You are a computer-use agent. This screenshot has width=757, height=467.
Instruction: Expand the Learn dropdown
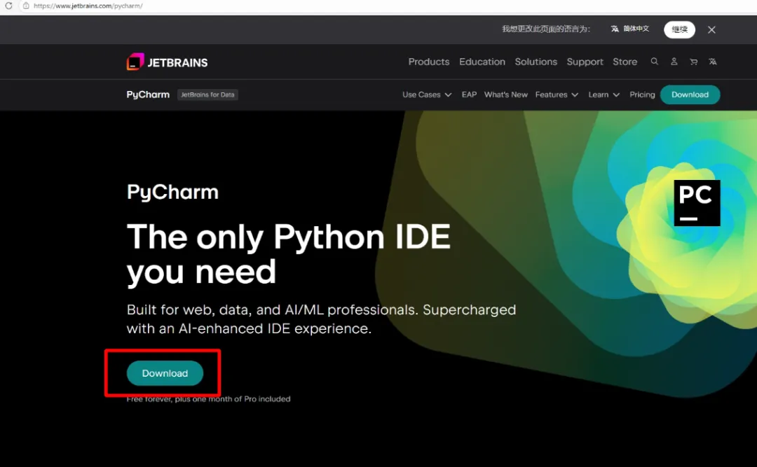point(603,95)
